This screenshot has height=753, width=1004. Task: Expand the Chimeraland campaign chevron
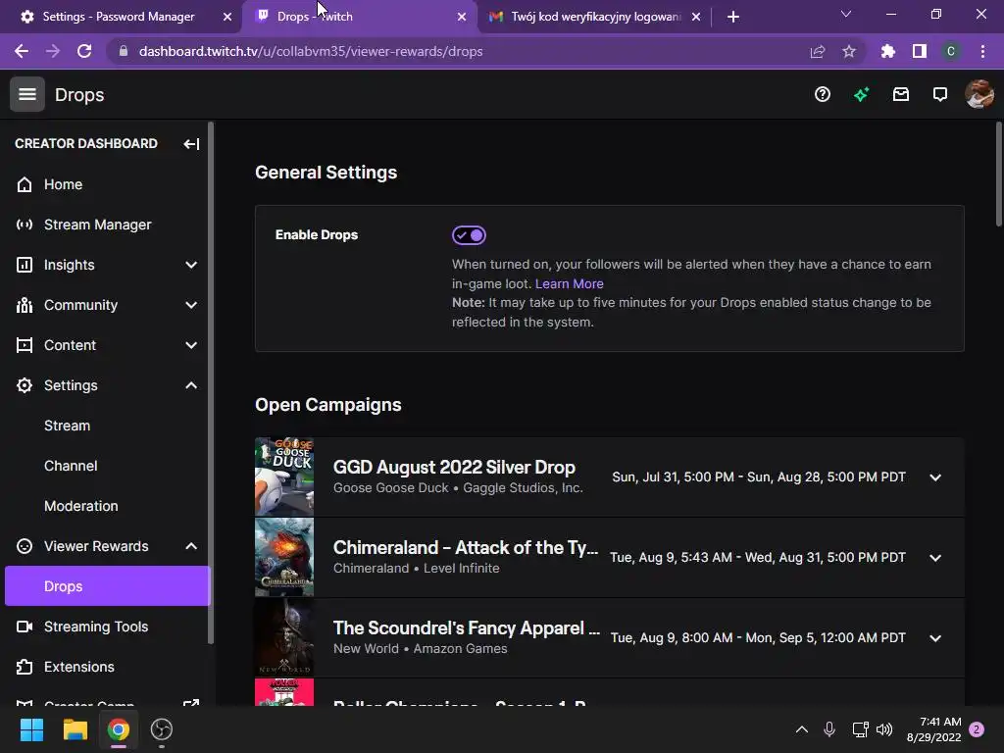935,558
